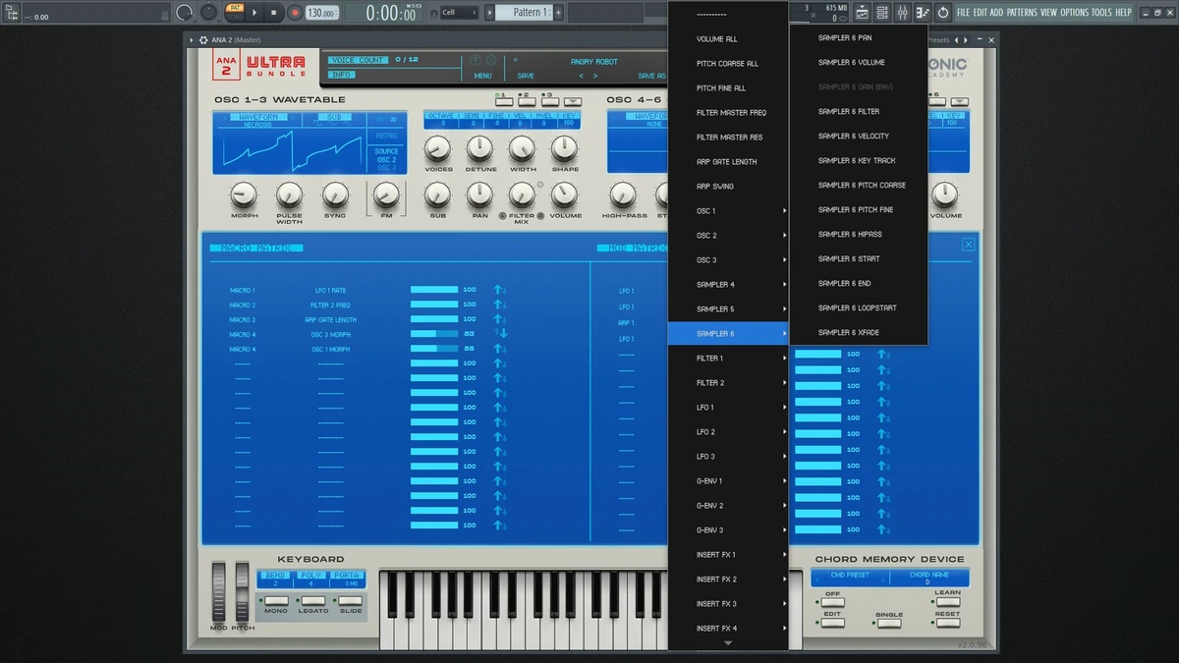The width and height of the screenshot is (1179, 663).
Task: Open the OPTIONS menu
Action: click(x=1075, y=13)
